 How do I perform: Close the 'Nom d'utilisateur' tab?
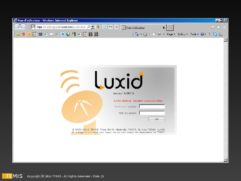[x=164, y=28]
